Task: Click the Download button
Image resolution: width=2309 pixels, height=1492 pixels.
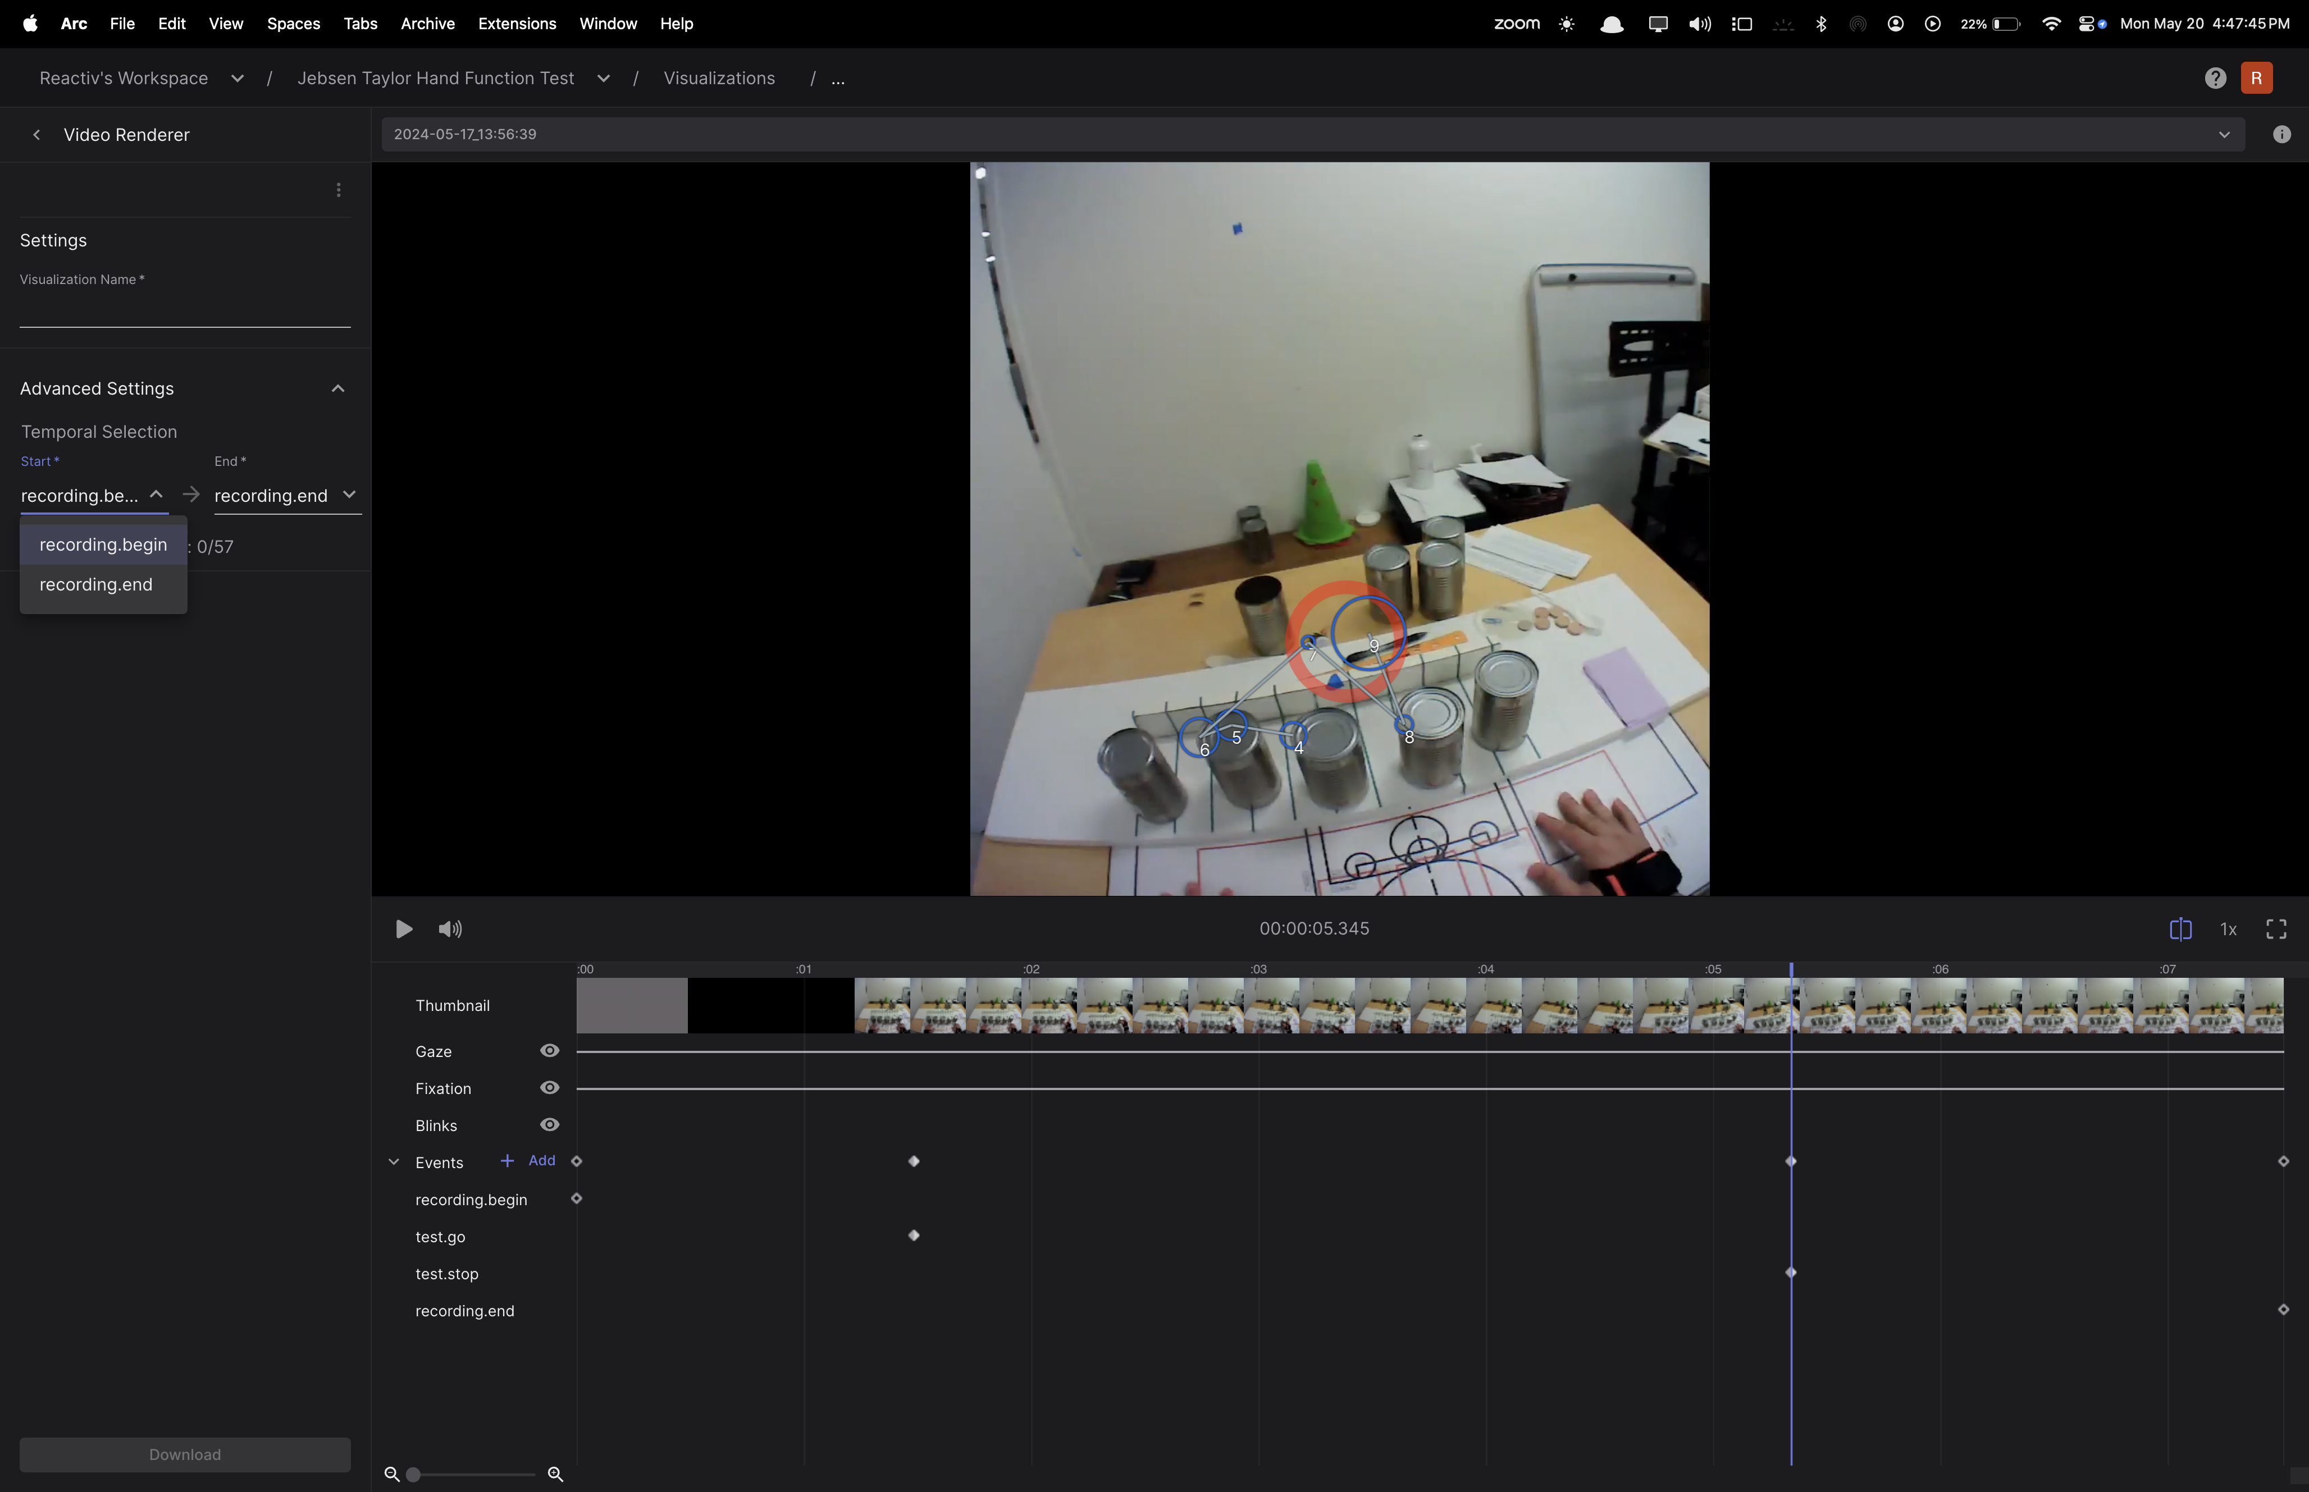Action: (x=185, y=1454)
